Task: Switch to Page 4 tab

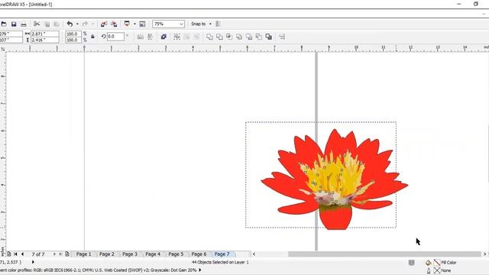Action: [x=153, y=254]
